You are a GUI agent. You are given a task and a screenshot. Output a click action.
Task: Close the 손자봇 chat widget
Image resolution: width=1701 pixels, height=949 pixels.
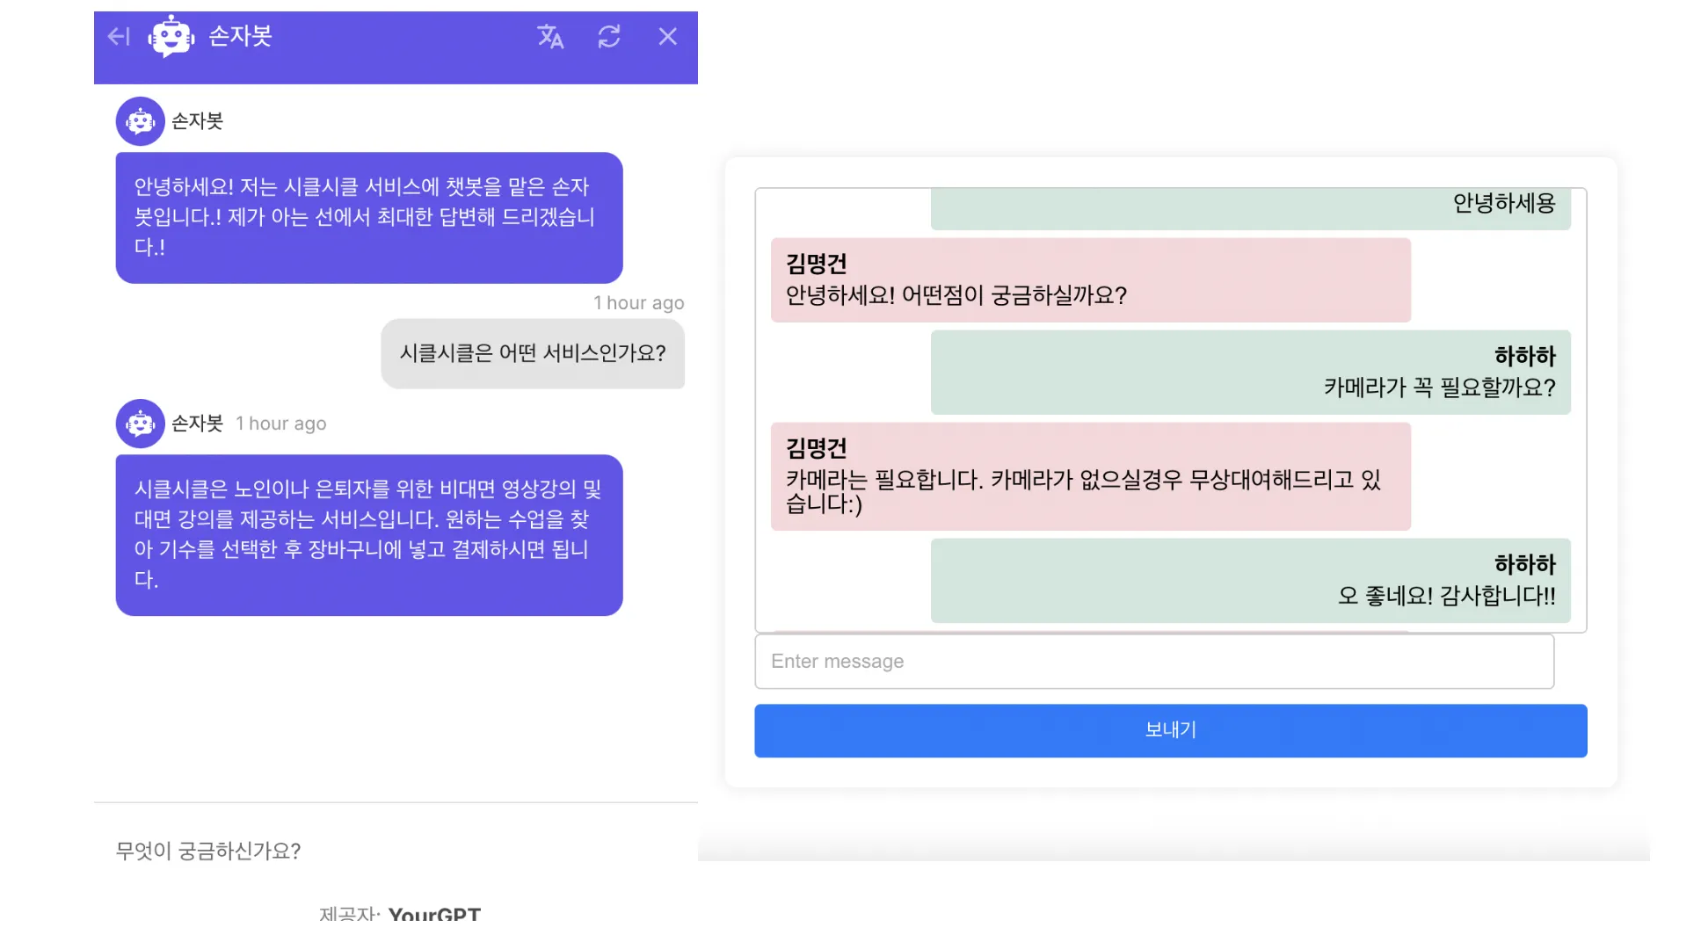pyautogui.click(x=668, y=36)
